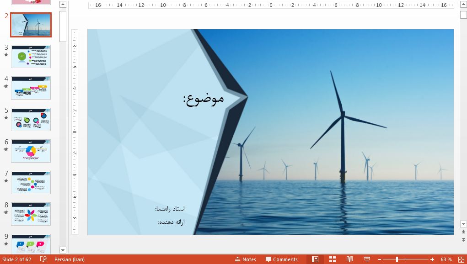467x264 pixels.
Task: Select the slide 5 thumbnail
Action: [x=31, y=119]
